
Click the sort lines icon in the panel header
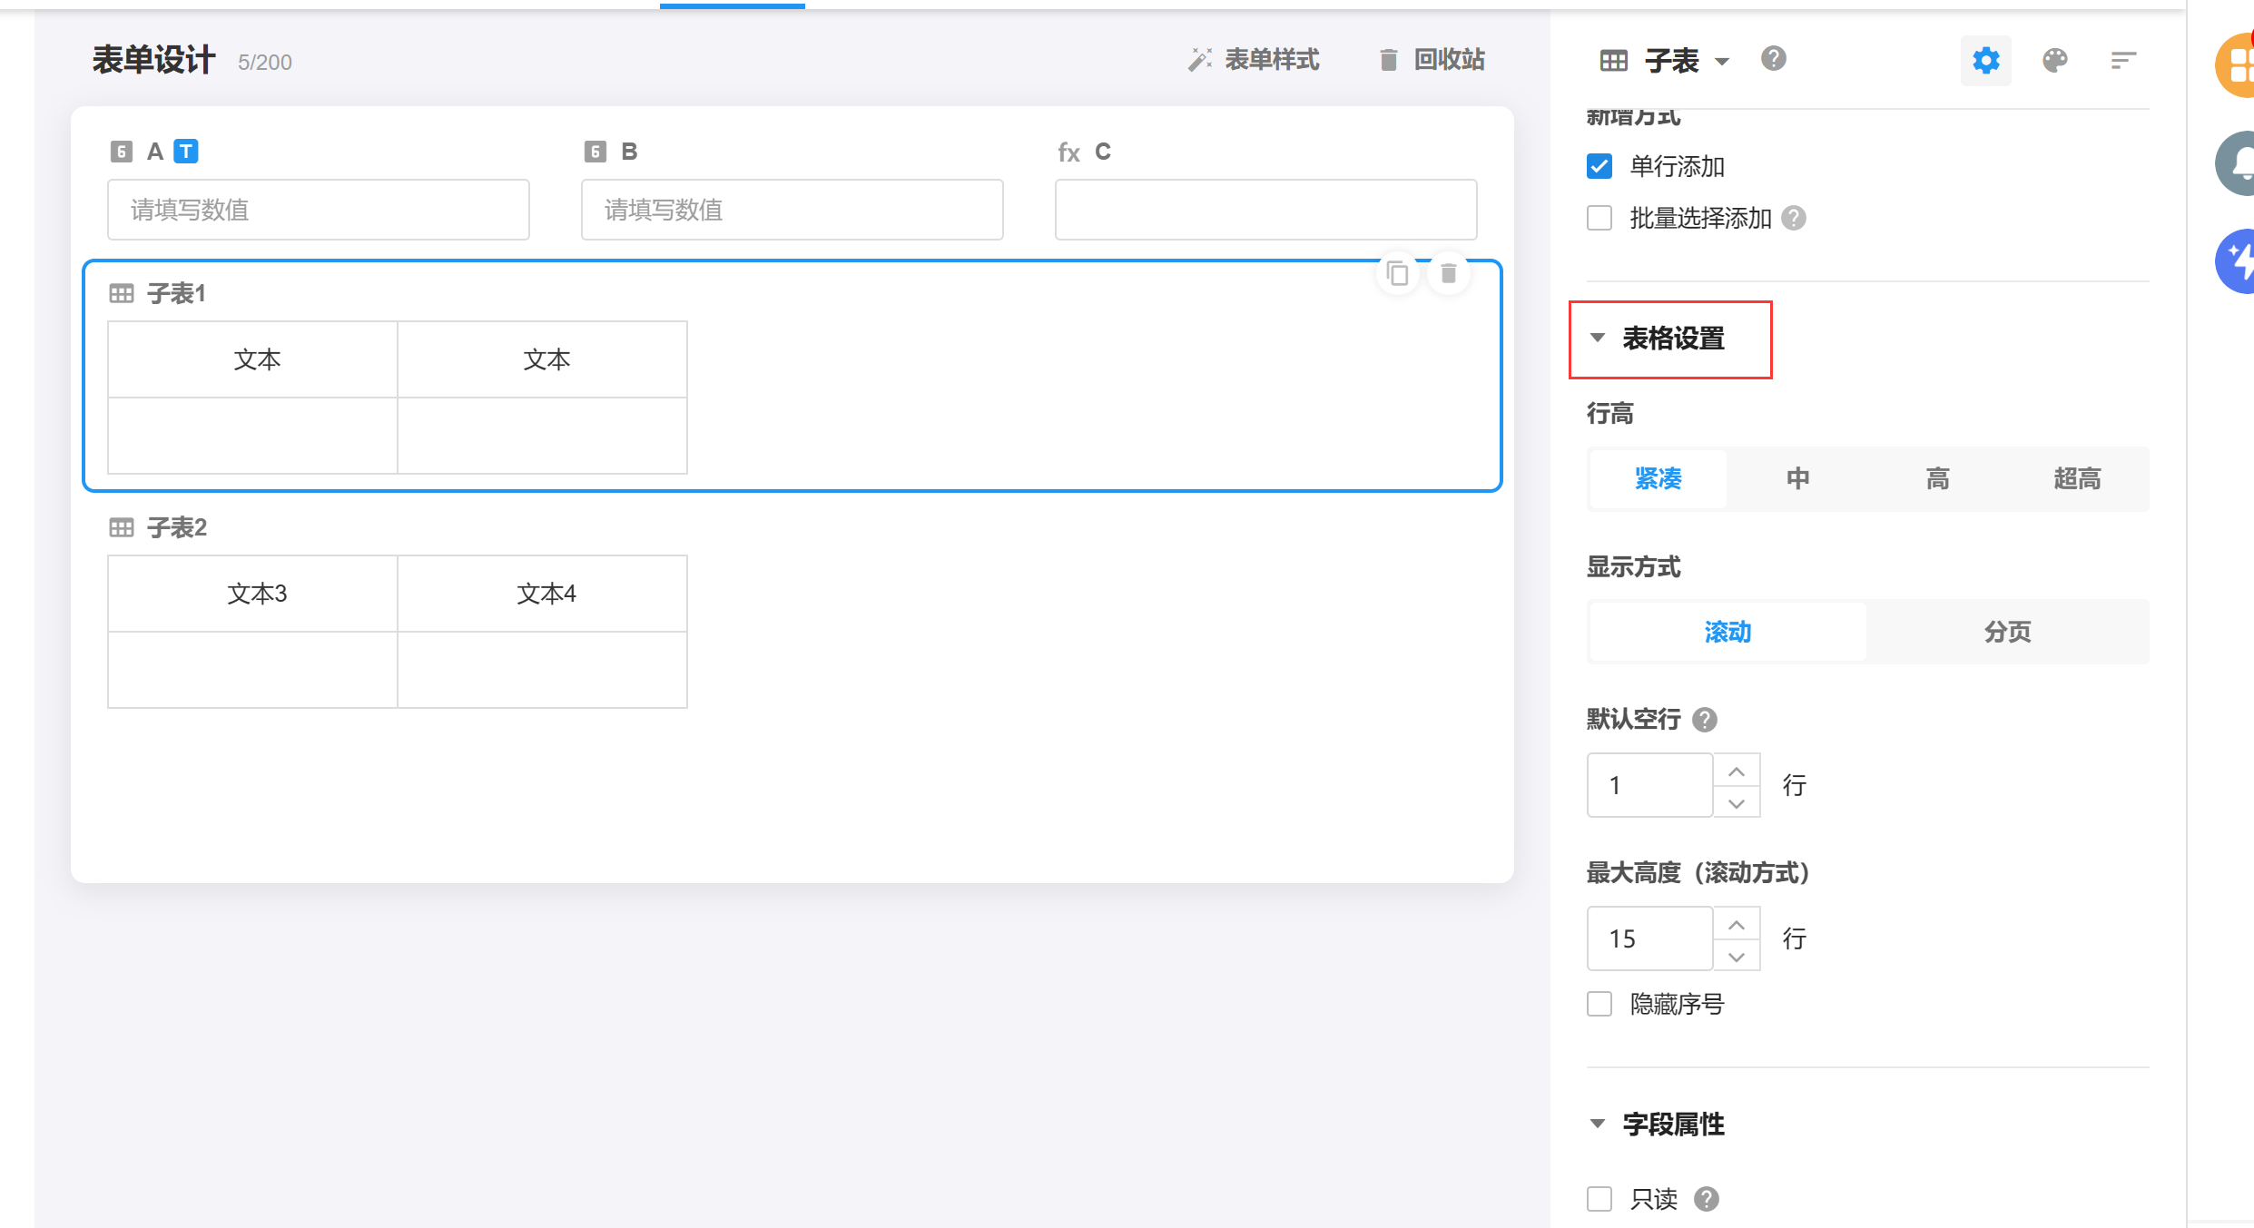pyautogui.click(x=2122, y=61)
